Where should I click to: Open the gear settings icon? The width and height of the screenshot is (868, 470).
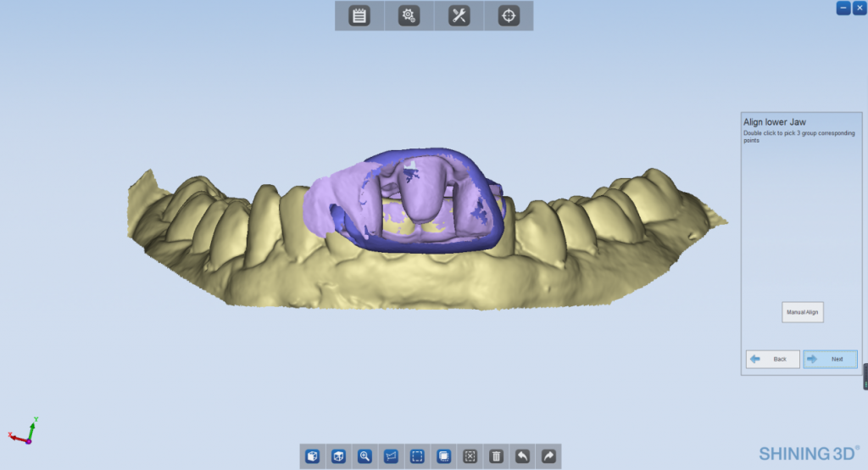(x=409, y=15)
